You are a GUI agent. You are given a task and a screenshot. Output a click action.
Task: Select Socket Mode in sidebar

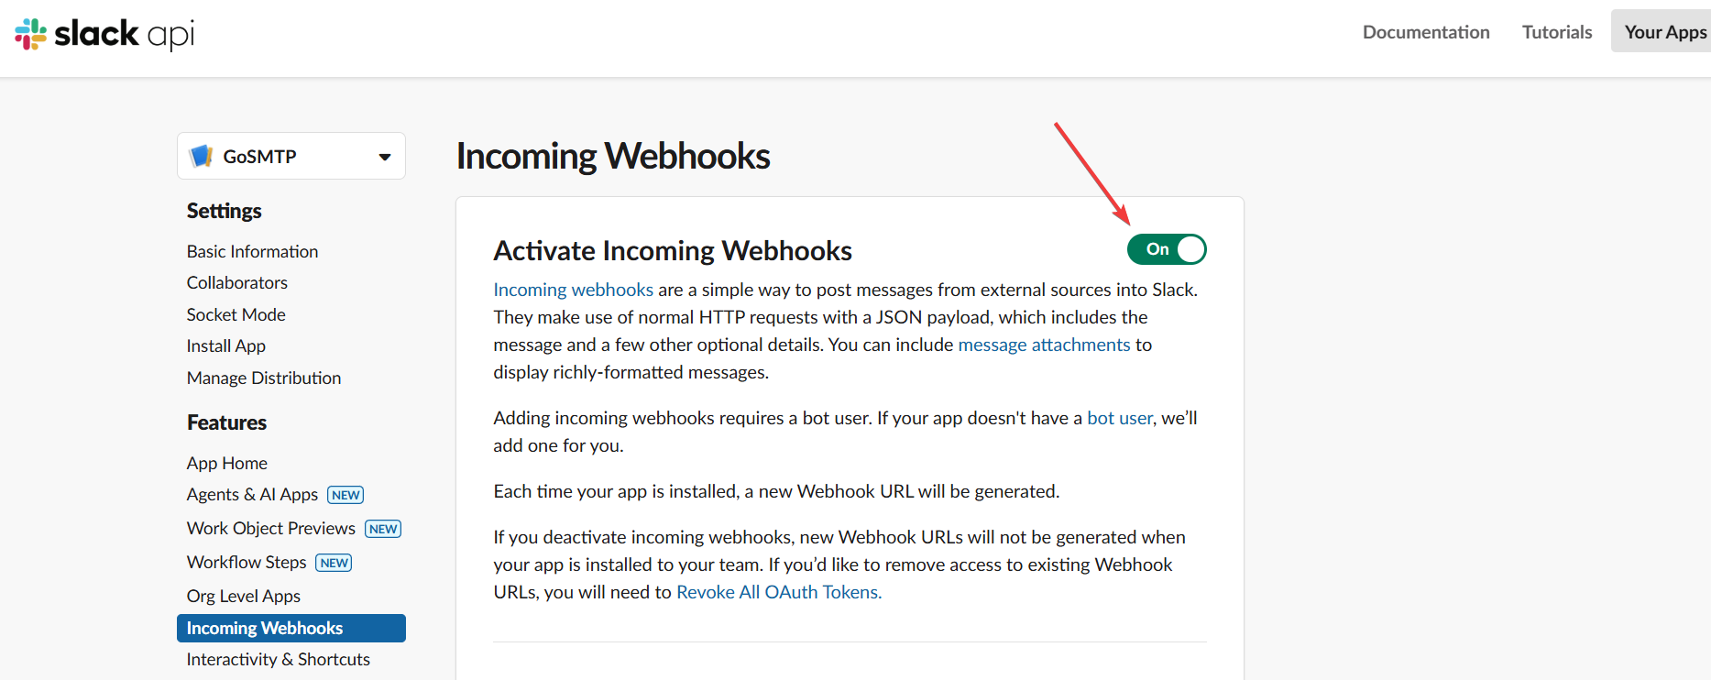(236, 314)
